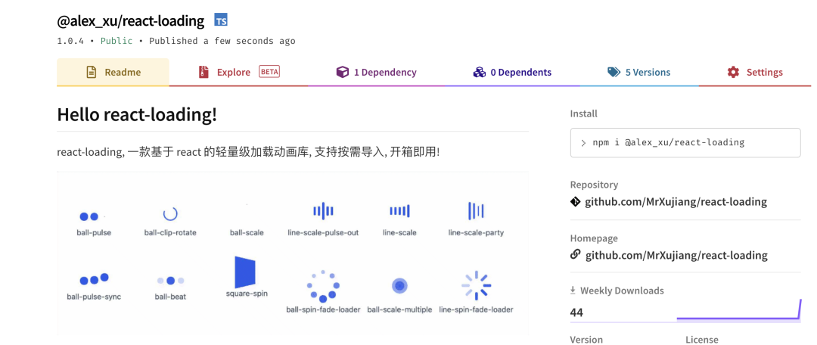This screenshot has height=345, width=817.
Task: Click the line-scale-party bars icon
Action: (x=477, y=211)
